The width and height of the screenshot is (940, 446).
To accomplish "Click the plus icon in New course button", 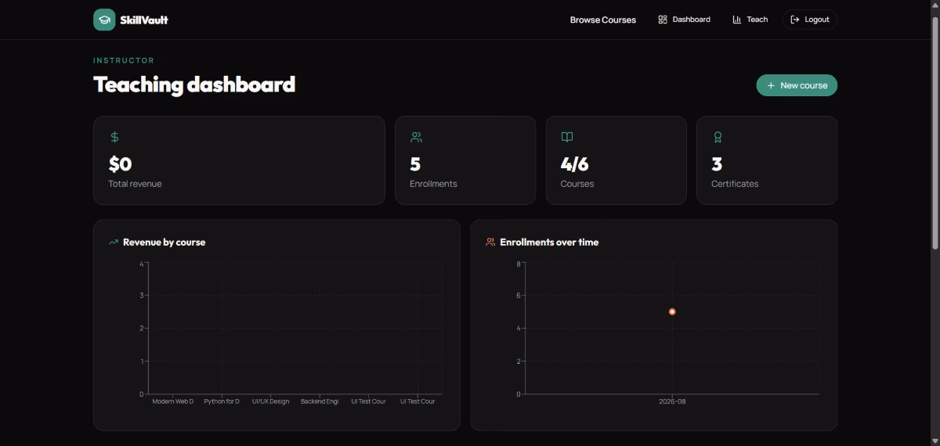I will (771, 85).
